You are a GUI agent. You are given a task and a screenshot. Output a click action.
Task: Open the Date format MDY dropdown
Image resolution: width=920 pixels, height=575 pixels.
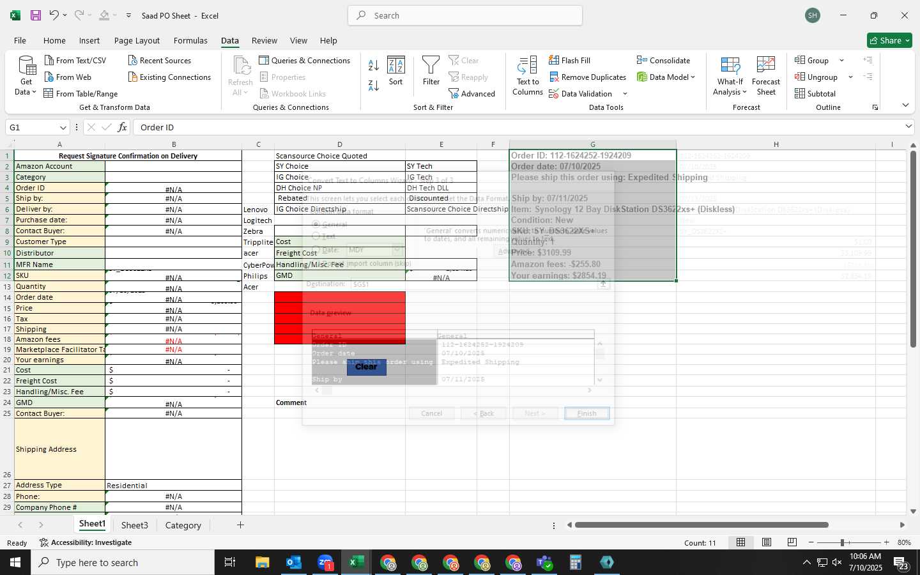[x=397, y=250]
